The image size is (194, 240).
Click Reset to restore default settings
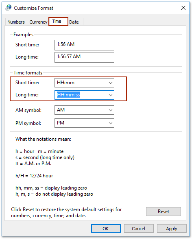(x=163, y=212)
